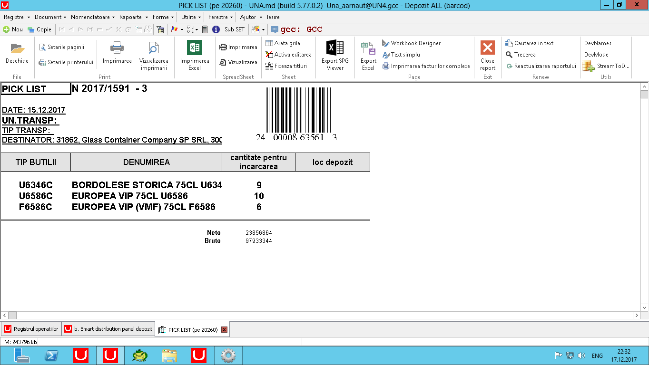
Task: Click the large Imprimarea printer icon
Action: click(x=117, y=48)
